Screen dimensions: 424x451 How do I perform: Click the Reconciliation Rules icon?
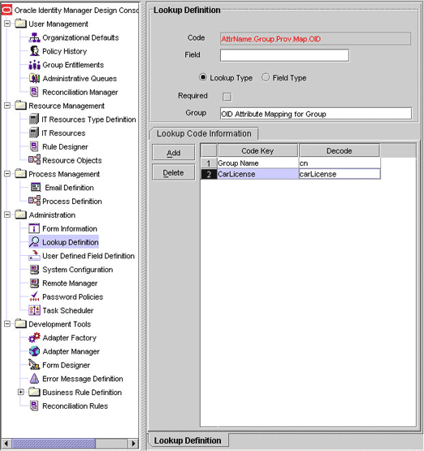pos(34,405)
